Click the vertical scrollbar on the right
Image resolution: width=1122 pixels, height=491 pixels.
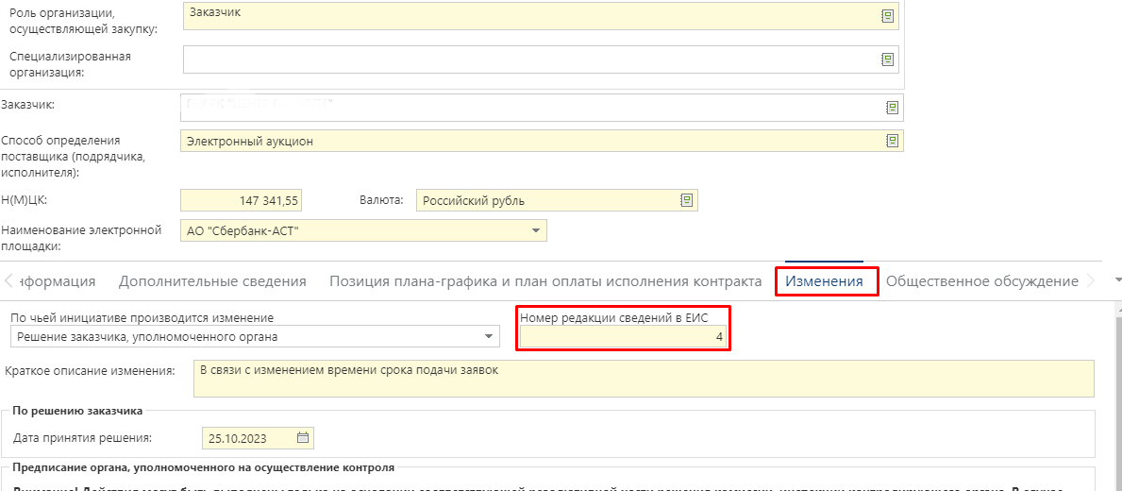(1117, 397)
